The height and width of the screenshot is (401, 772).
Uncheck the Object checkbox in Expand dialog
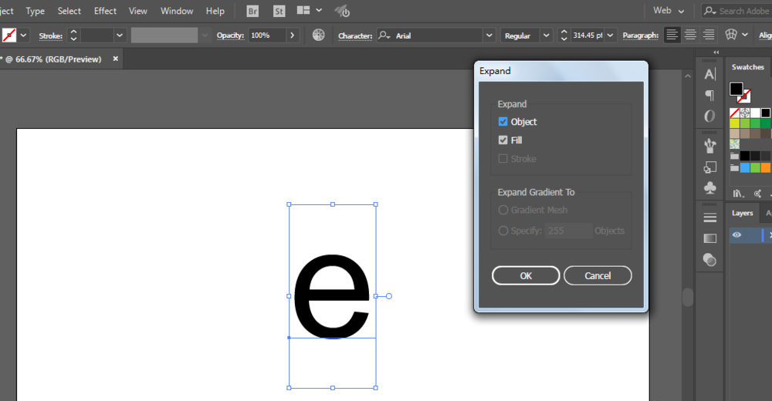503,122
